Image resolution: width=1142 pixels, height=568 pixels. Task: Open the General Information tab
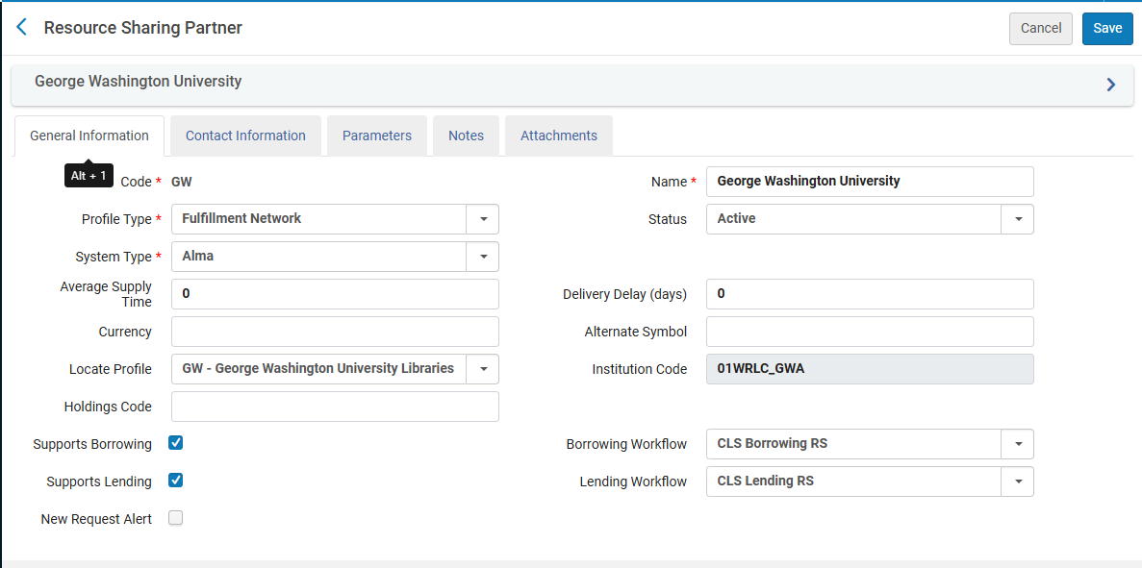click(x=89, y=136)
